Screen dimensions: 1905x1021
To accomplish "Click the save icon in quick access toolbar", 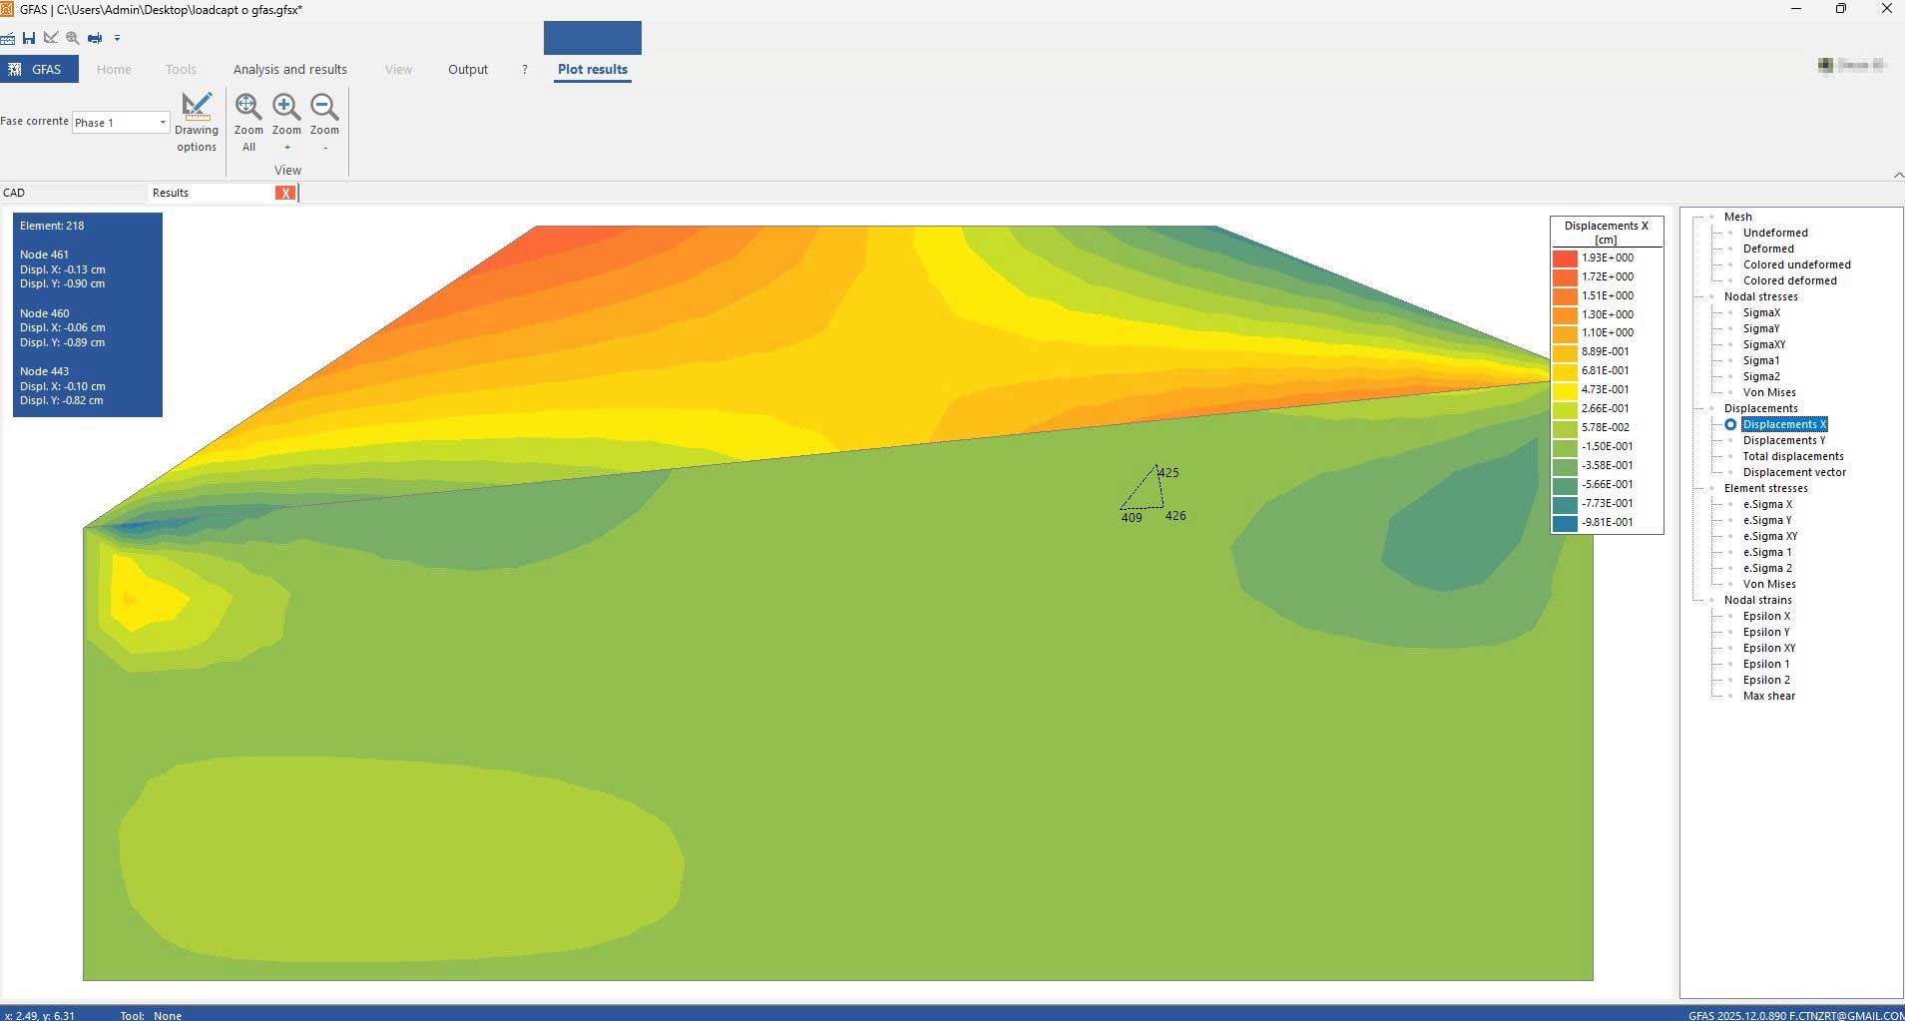I will [29, 38].
